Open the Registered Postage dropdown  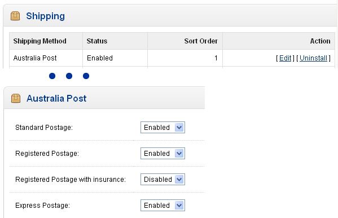(x=163, y=154)
